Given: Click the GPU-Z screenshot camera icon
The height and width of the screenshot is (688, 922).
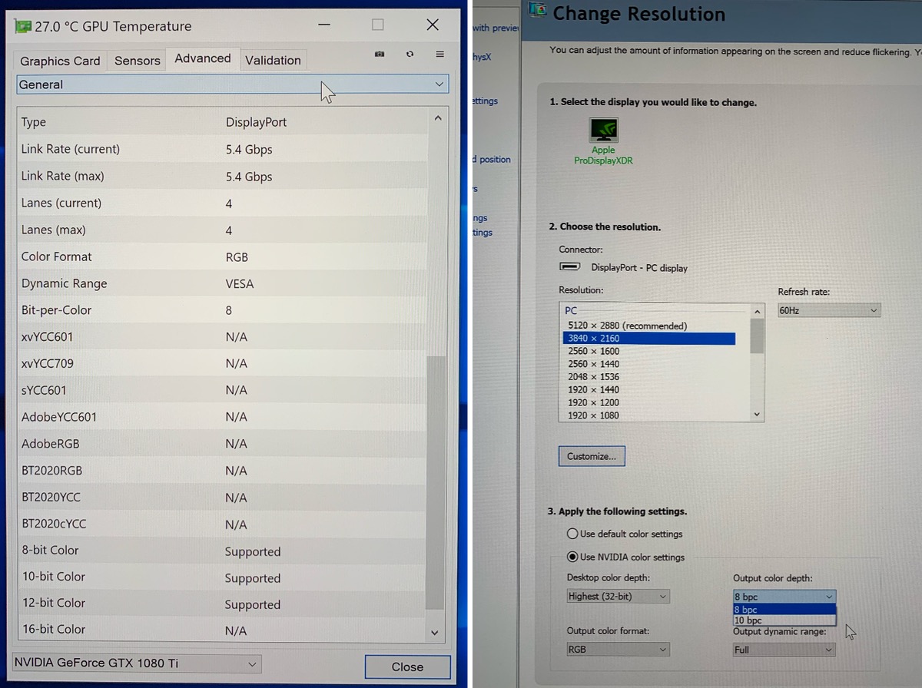Looking at the screenshot, I should coord(379,54).
